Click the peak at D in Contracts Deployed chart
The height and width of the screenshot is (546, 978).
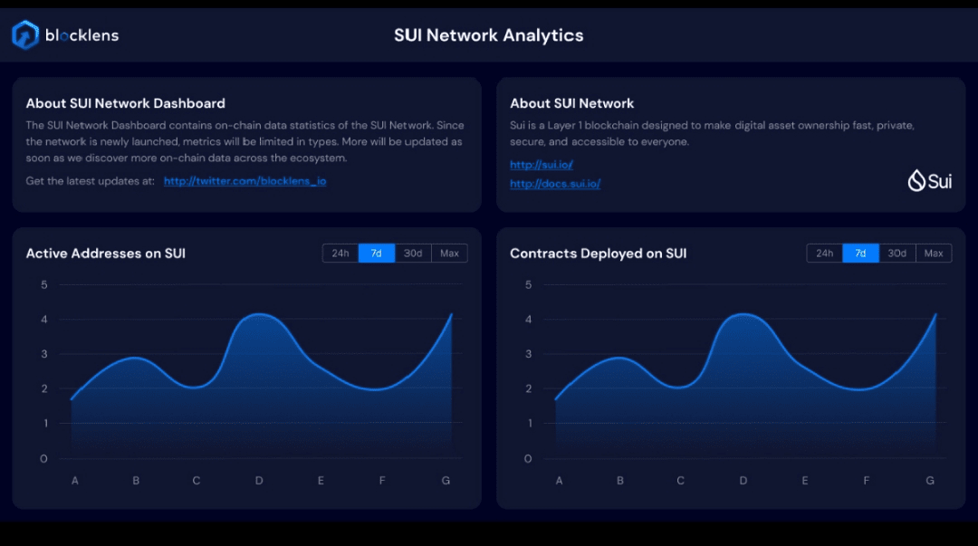[743, 314]
